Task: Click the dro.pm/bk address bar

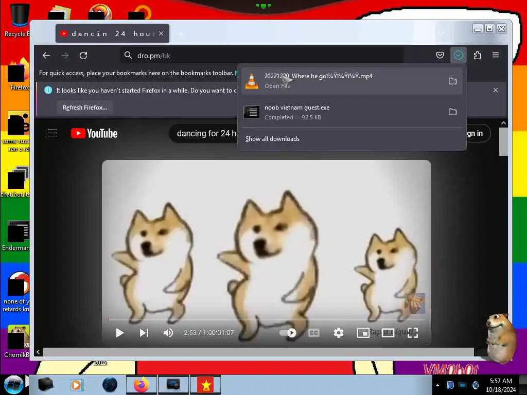Action: coord(262,56)
